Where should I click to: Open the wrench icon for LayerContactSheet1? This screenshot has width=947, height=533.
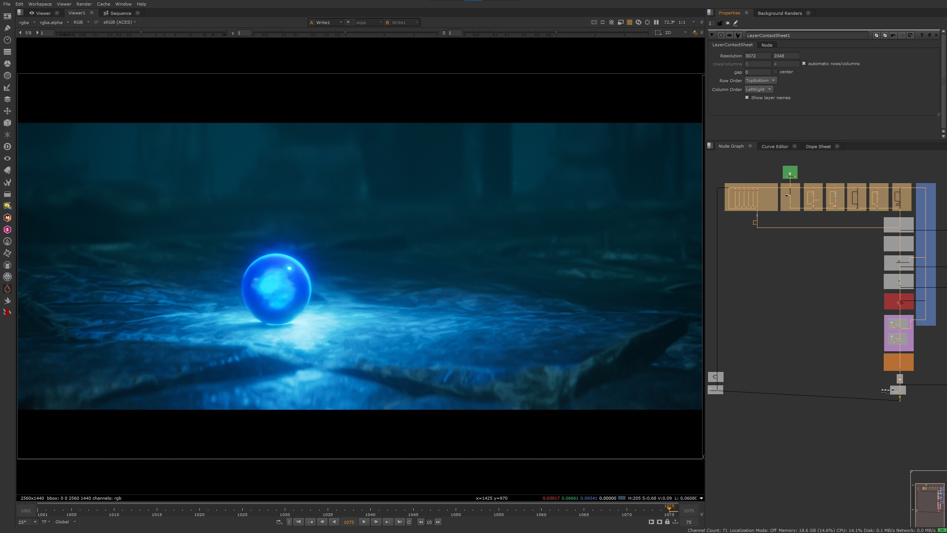coord(738,35)
